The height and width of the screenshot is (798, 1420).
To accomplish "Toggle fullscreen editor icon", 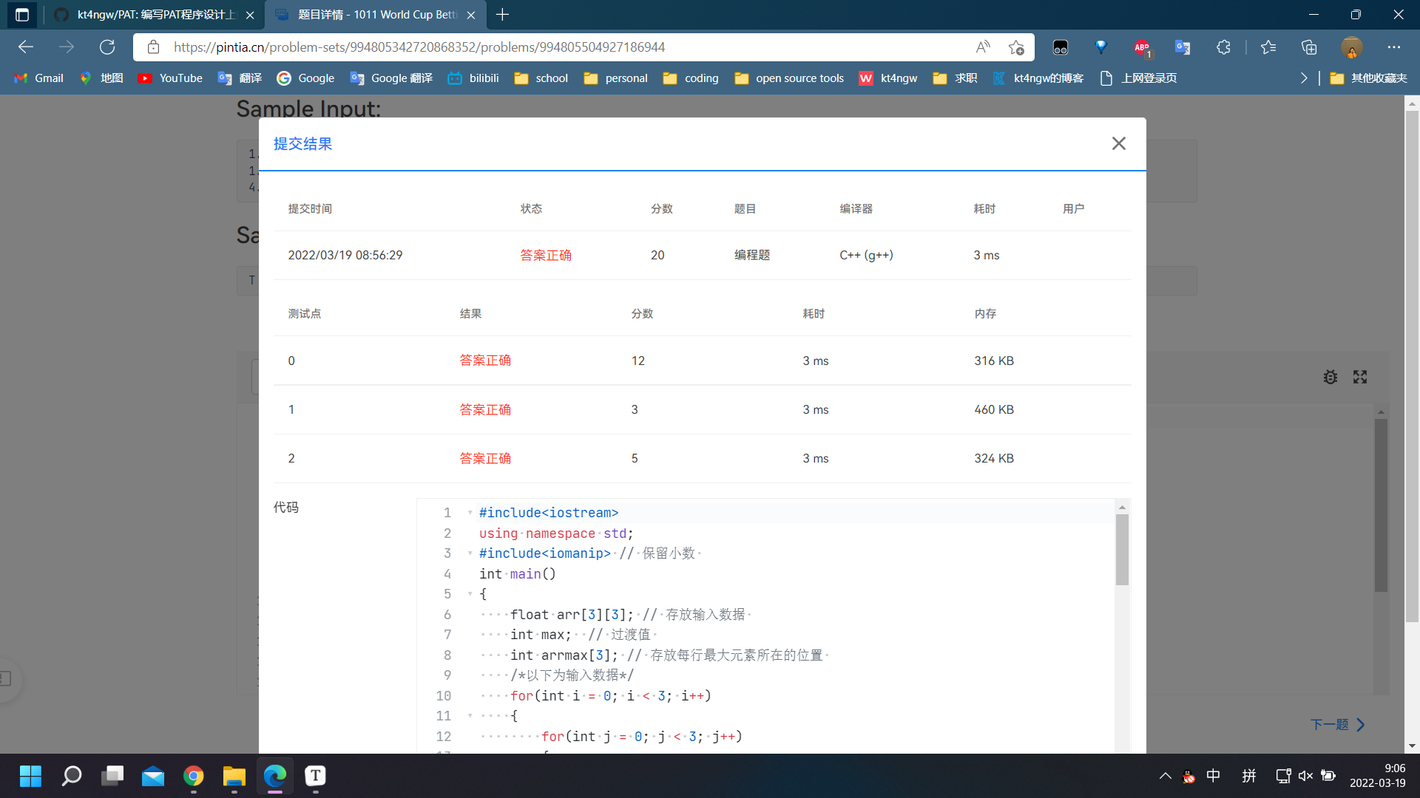I will tap(1360, 377).
